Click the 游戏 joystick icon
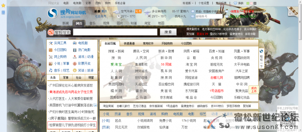This screenshot has height=132, width=302. coord(75,57)
